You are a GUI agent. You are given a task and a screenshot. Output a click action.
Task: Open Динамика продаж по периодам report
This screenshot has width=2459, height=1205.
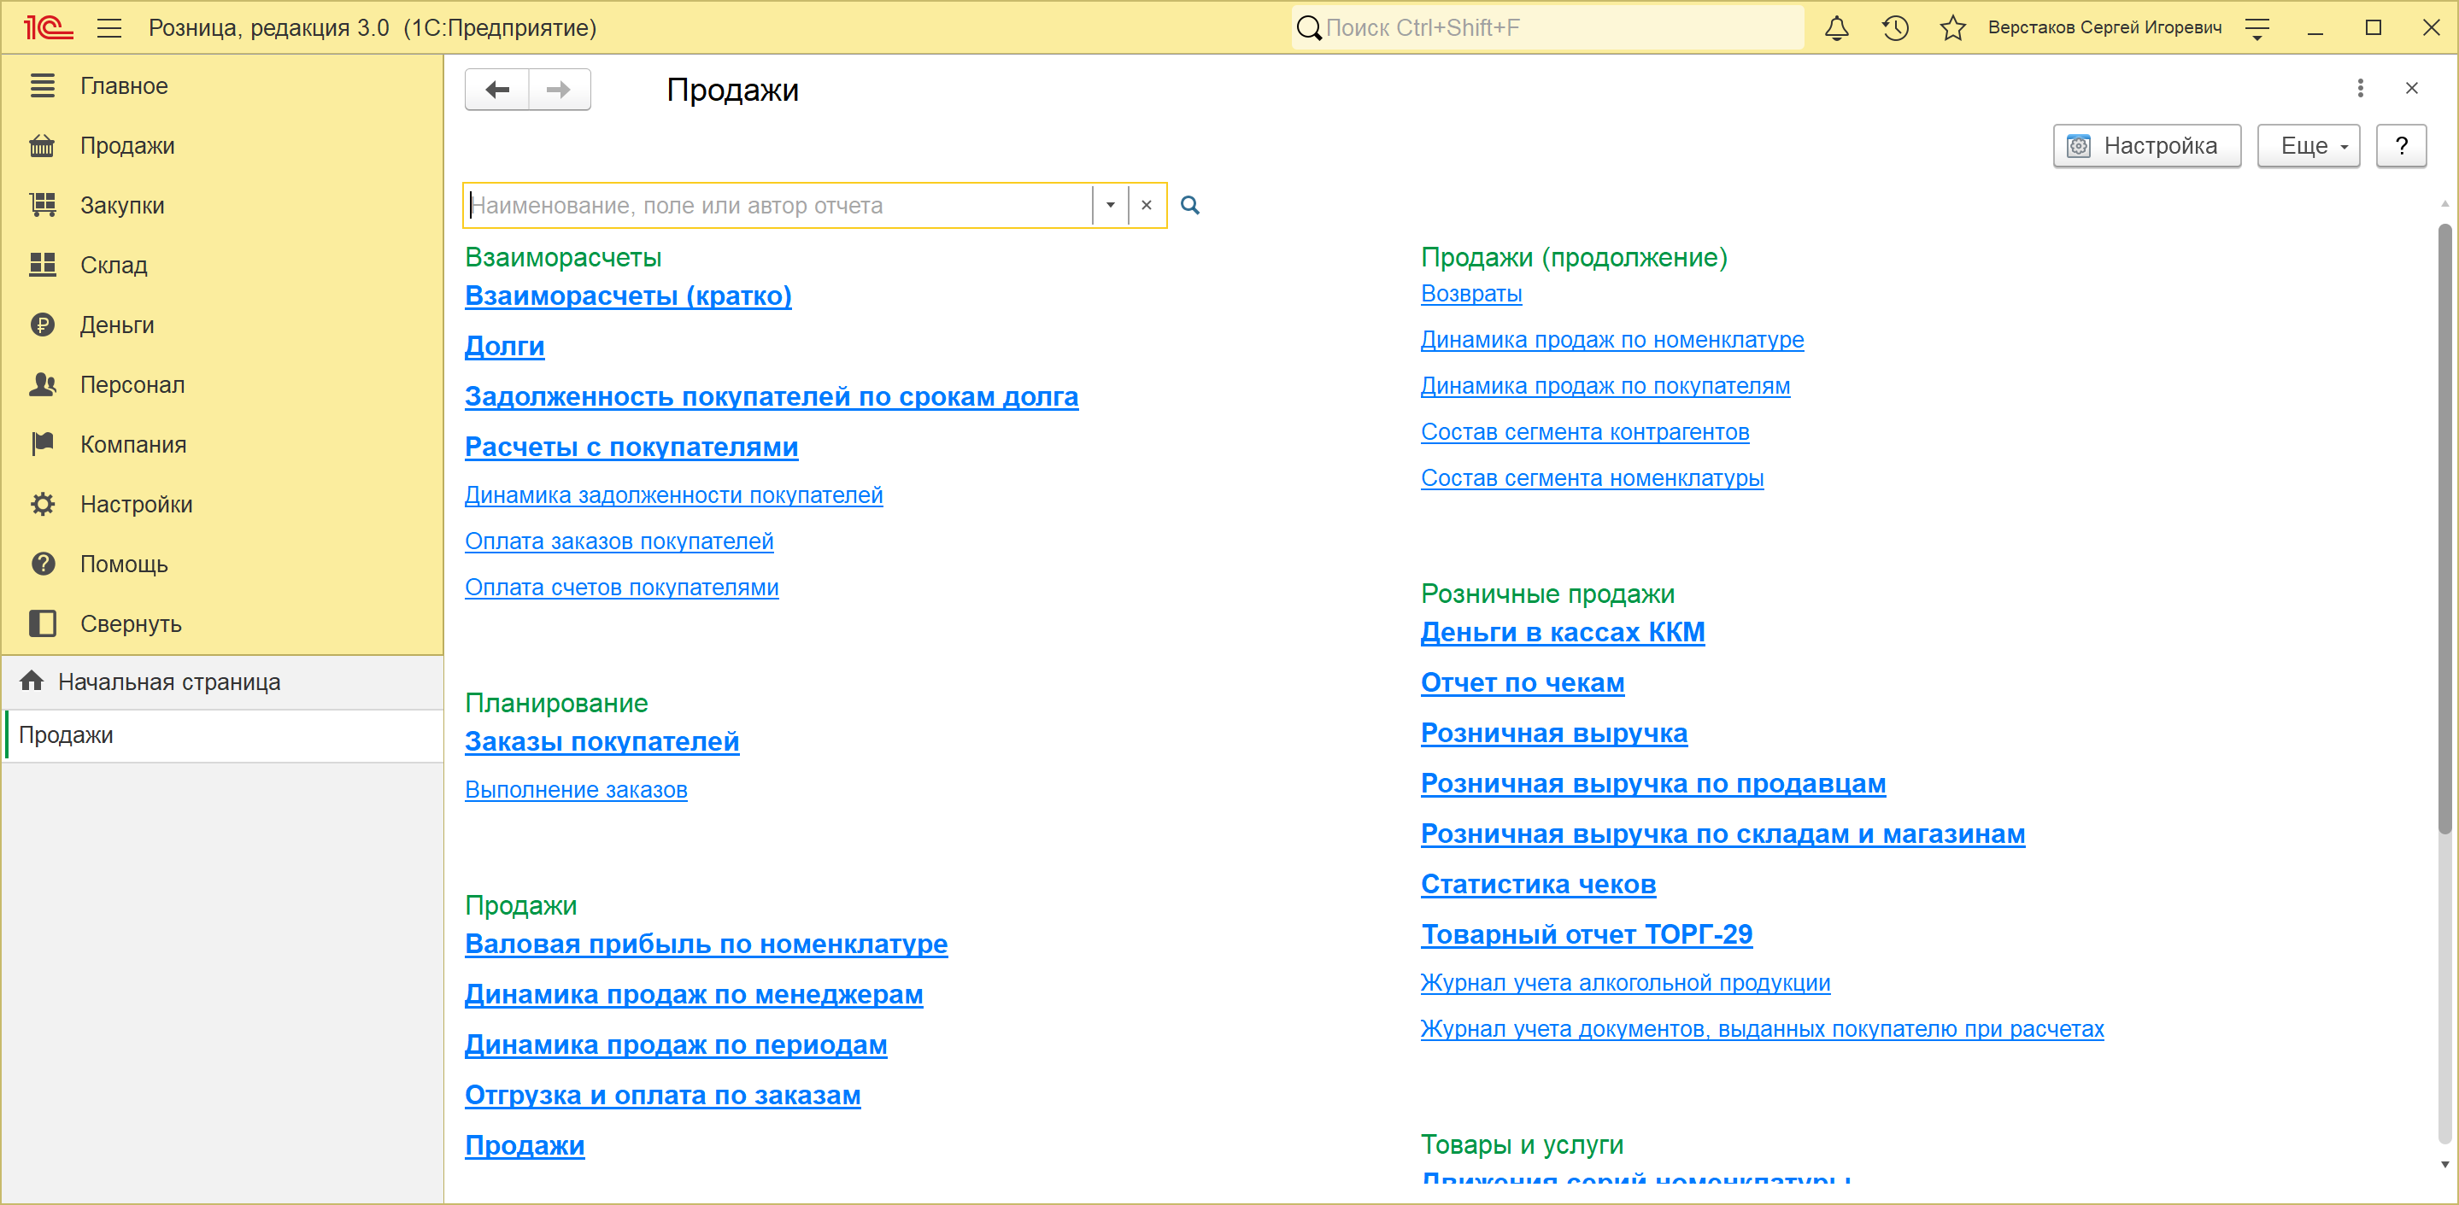point(676,1045)
